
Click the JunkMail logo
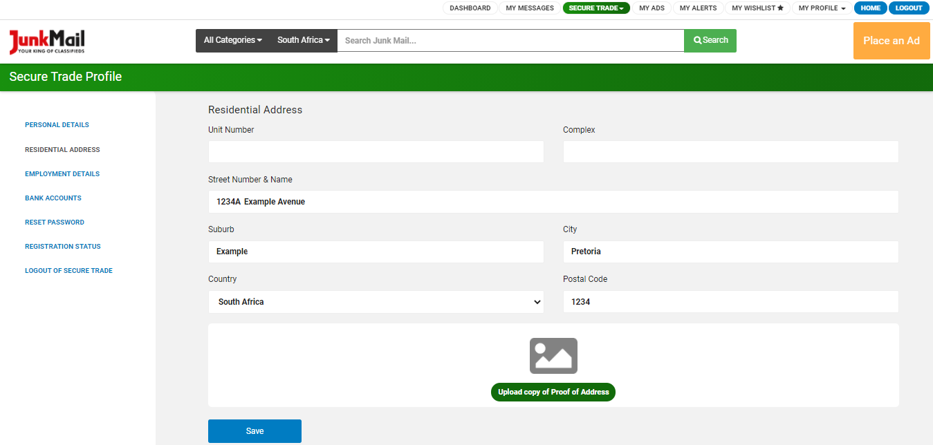46,41
